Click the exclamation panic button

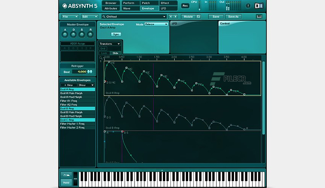pyautogui.click(x=248, y=6)
